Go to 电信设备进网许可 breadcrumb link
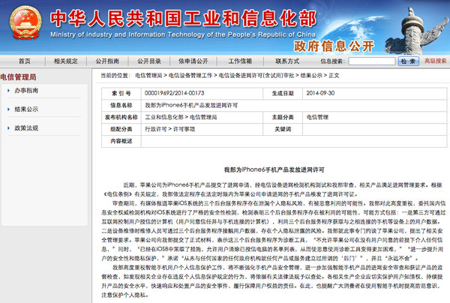 tap(256, 76)
